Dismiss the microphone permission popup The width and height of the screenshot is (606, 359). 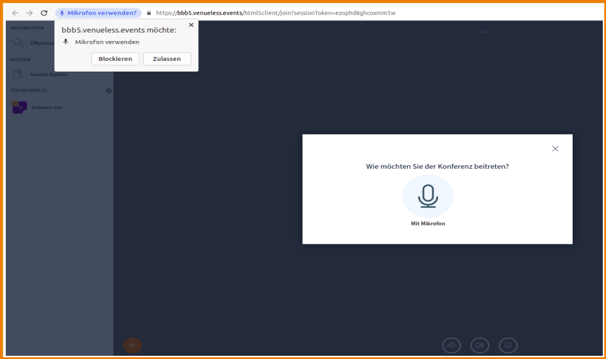[x=191, y=25]
